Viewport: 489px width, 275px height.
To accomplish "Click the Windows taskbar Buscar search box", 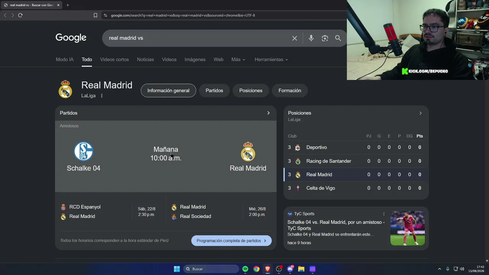I will tap(211, 269).
